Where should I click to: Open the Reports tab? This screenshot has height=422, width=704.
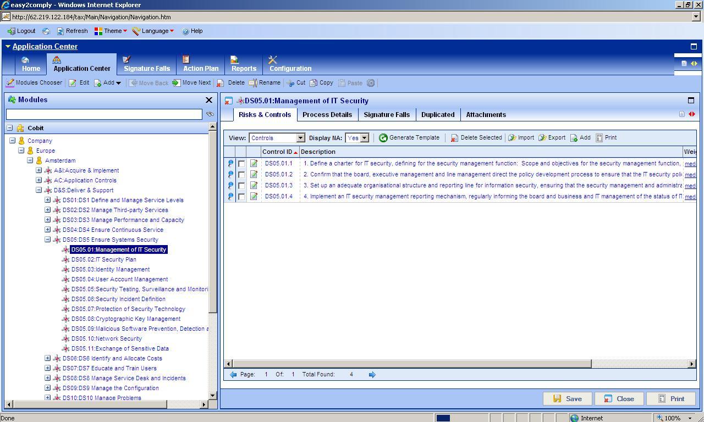[244, 64]
